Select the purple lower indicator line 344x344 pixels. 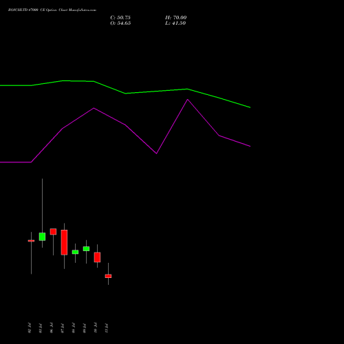(x=125, y=125)
